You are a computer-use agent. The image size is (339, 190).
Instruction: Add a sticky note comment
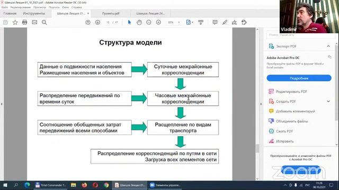point(215,22)
